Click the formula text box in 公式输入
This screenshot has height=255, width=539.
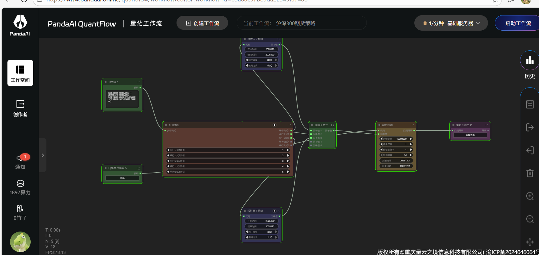click(122, 99)
